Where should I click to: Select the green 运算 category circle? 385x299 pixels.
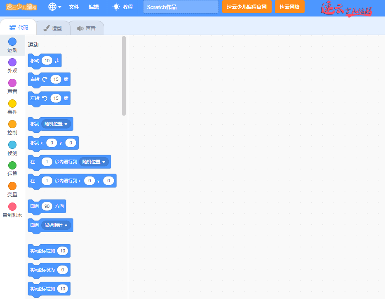(x=12, y=165)
